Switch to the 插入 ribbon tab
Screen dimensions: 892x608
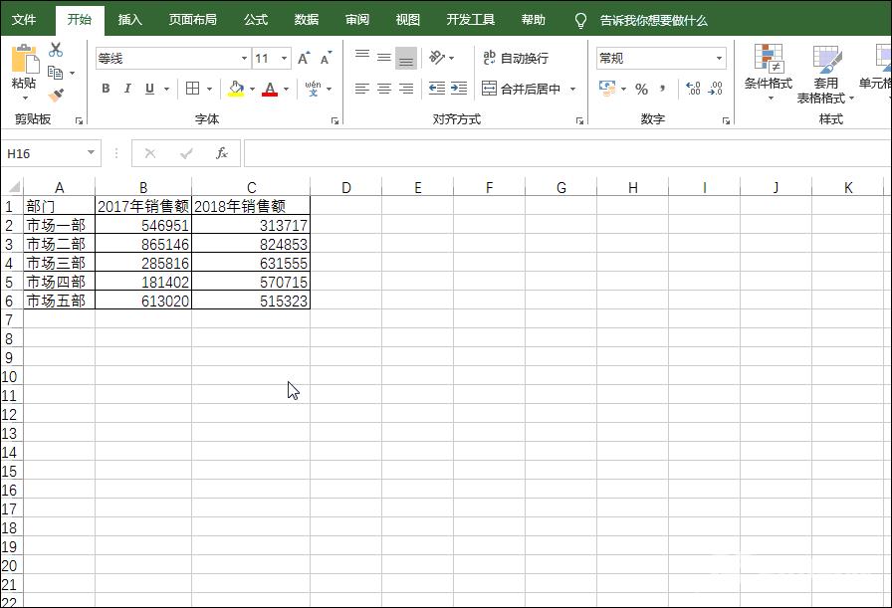(129, 19)
